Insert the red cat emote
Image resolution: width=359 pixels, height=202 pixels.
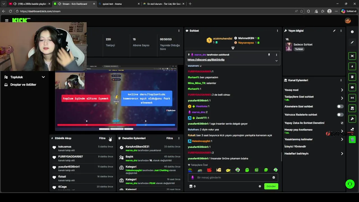pos(209,170)
